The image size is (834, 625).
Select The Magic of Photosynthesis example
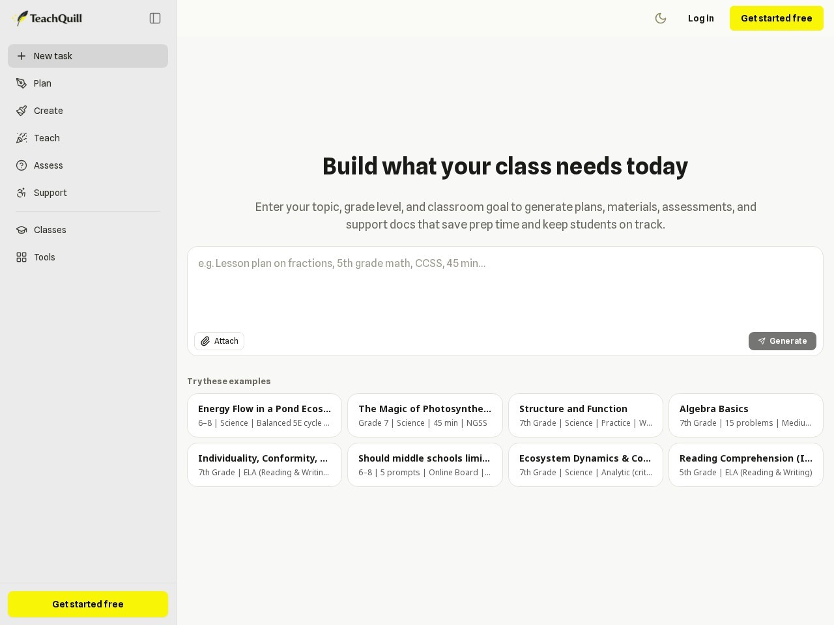click(x=425, y=415)
